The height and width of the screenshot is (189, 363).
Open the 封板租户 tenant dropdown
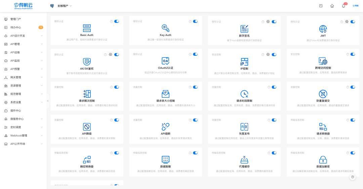tap(63, 6)
